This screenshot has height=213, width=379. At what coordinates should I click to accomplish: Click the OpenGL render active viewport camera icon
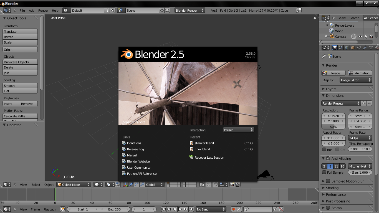click(x=232, y=184)
